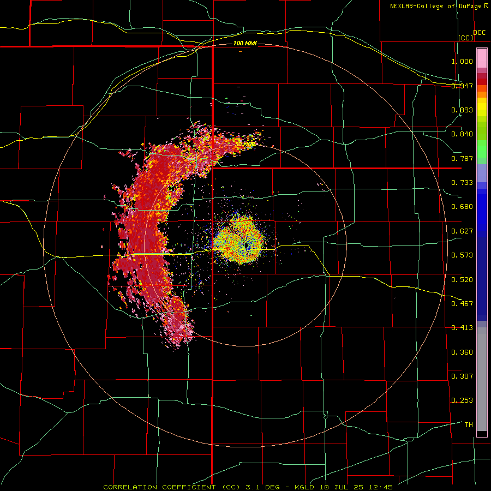This screenshot has width=491, height=491.
Task: Click the 0.413 scale value
Action: pyautogui.click(x=462, y=328)
